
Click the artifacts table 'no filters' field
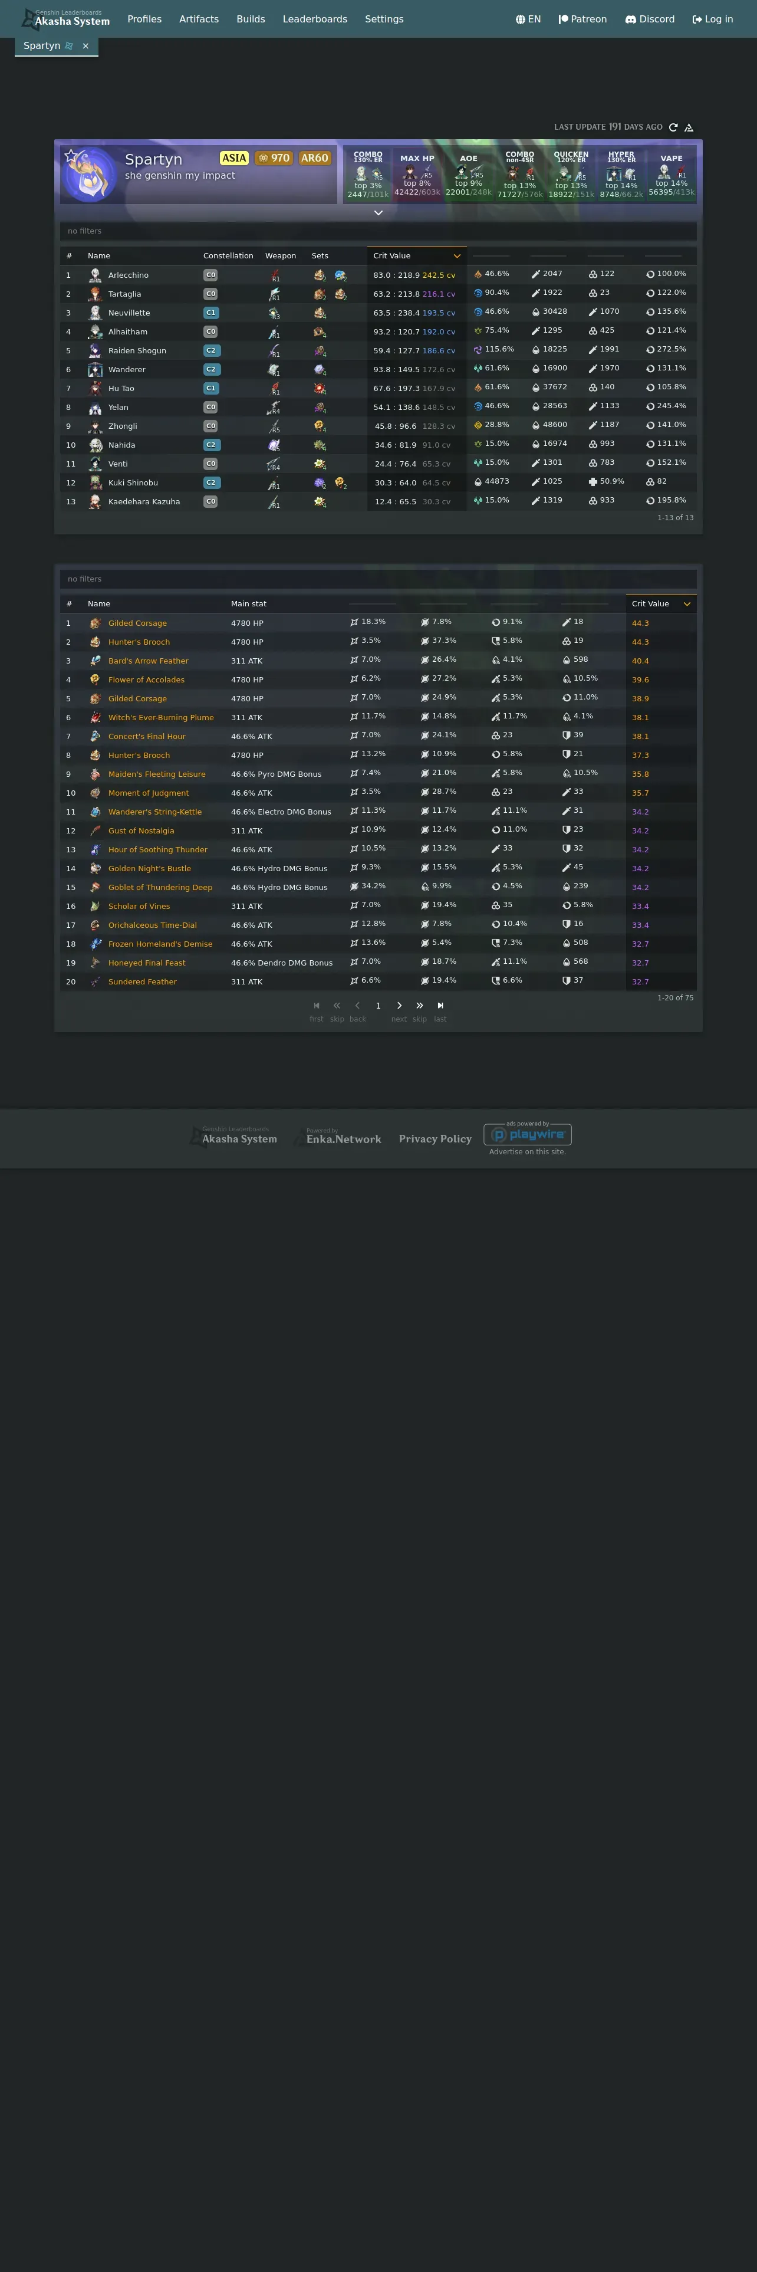click(x=378, y=579)
